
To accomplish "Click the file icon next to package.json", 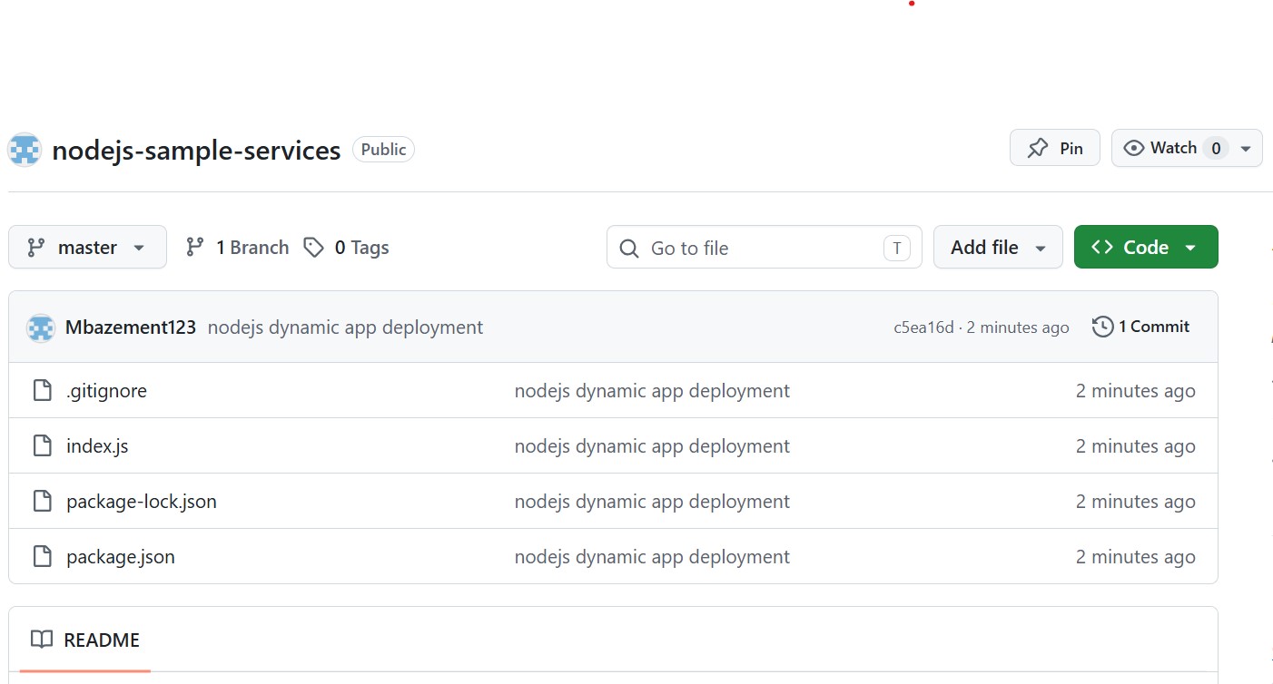I will point(42,557).
